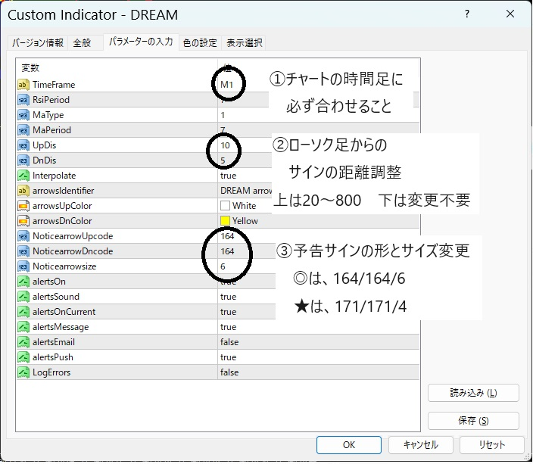
Task: Select the NoticearrowDncode value 164
Action: (227, 251)
